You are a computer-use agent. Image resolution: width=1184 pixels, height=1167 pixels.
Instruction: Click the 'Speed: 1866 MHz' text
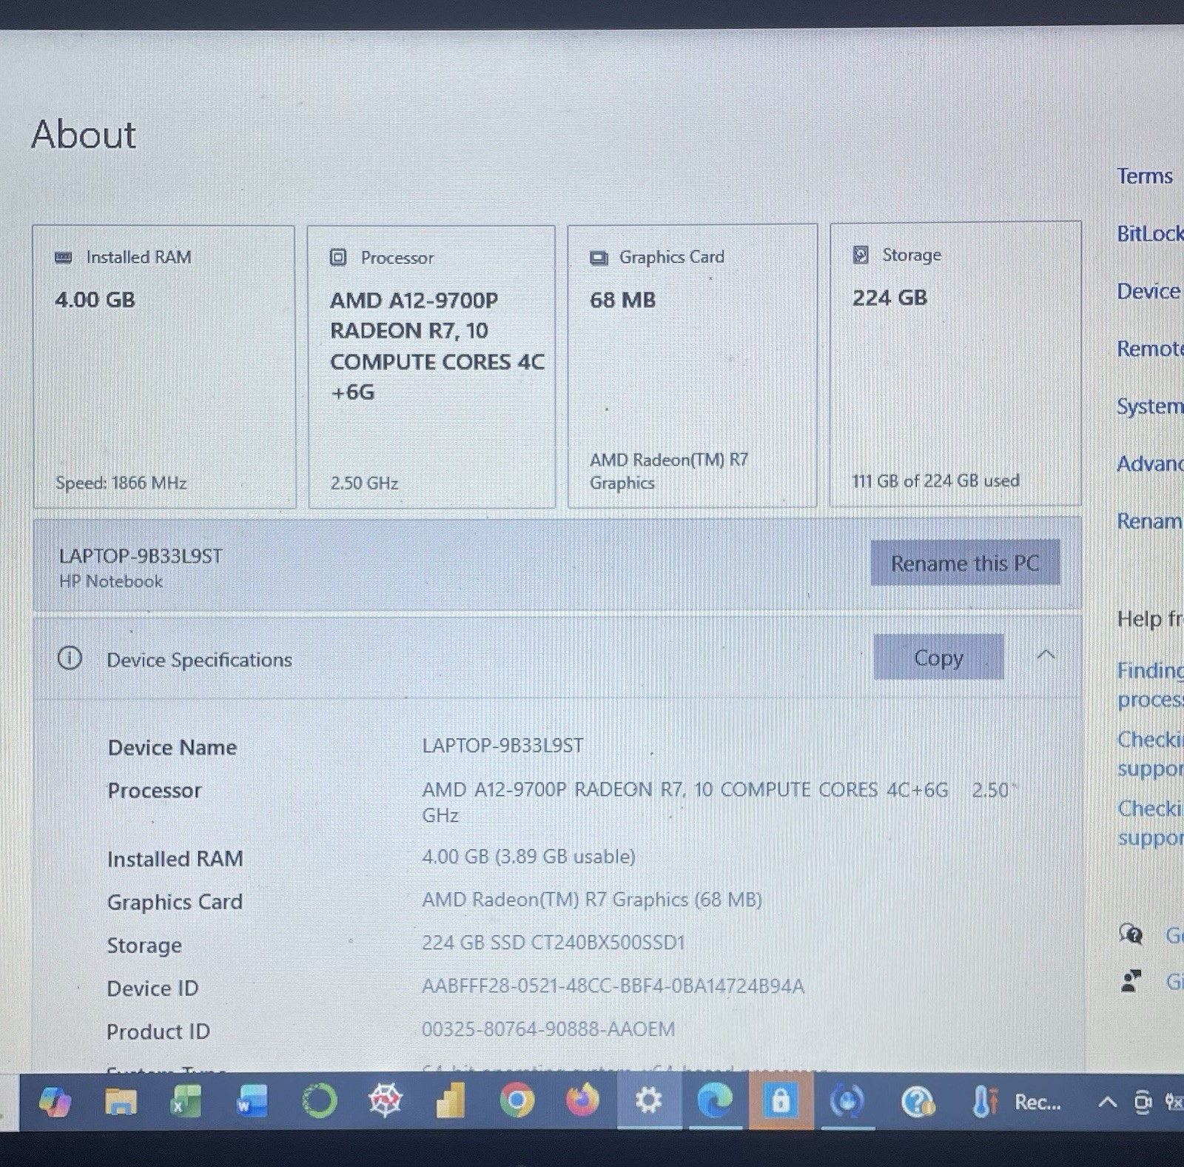(x=121, y=483)
